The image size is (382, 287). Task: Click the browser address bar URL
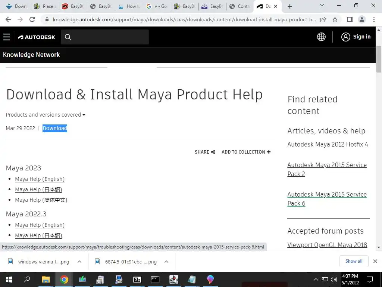click(x=184, y=19)
